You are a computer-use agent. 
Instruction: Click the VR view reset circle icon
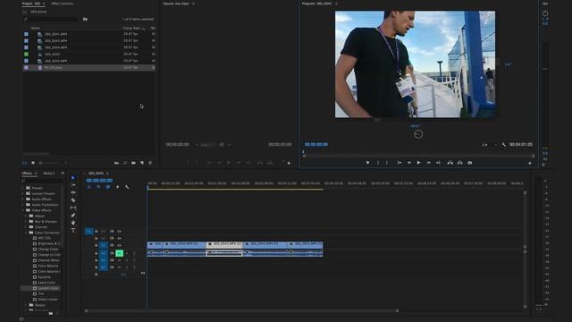(418, 134)
